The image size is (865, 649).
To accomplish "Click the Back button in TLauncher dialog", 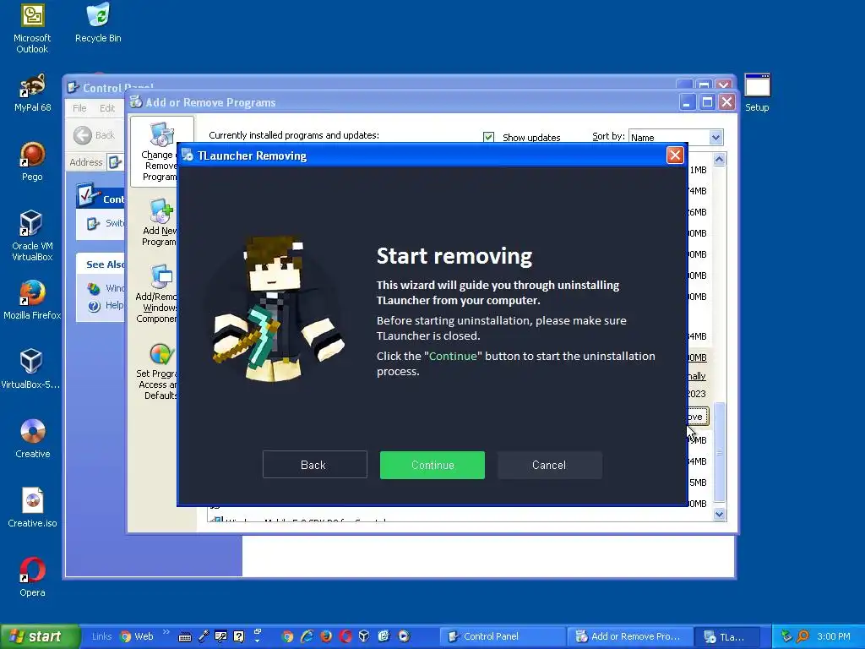I will [x=314, y=465].
